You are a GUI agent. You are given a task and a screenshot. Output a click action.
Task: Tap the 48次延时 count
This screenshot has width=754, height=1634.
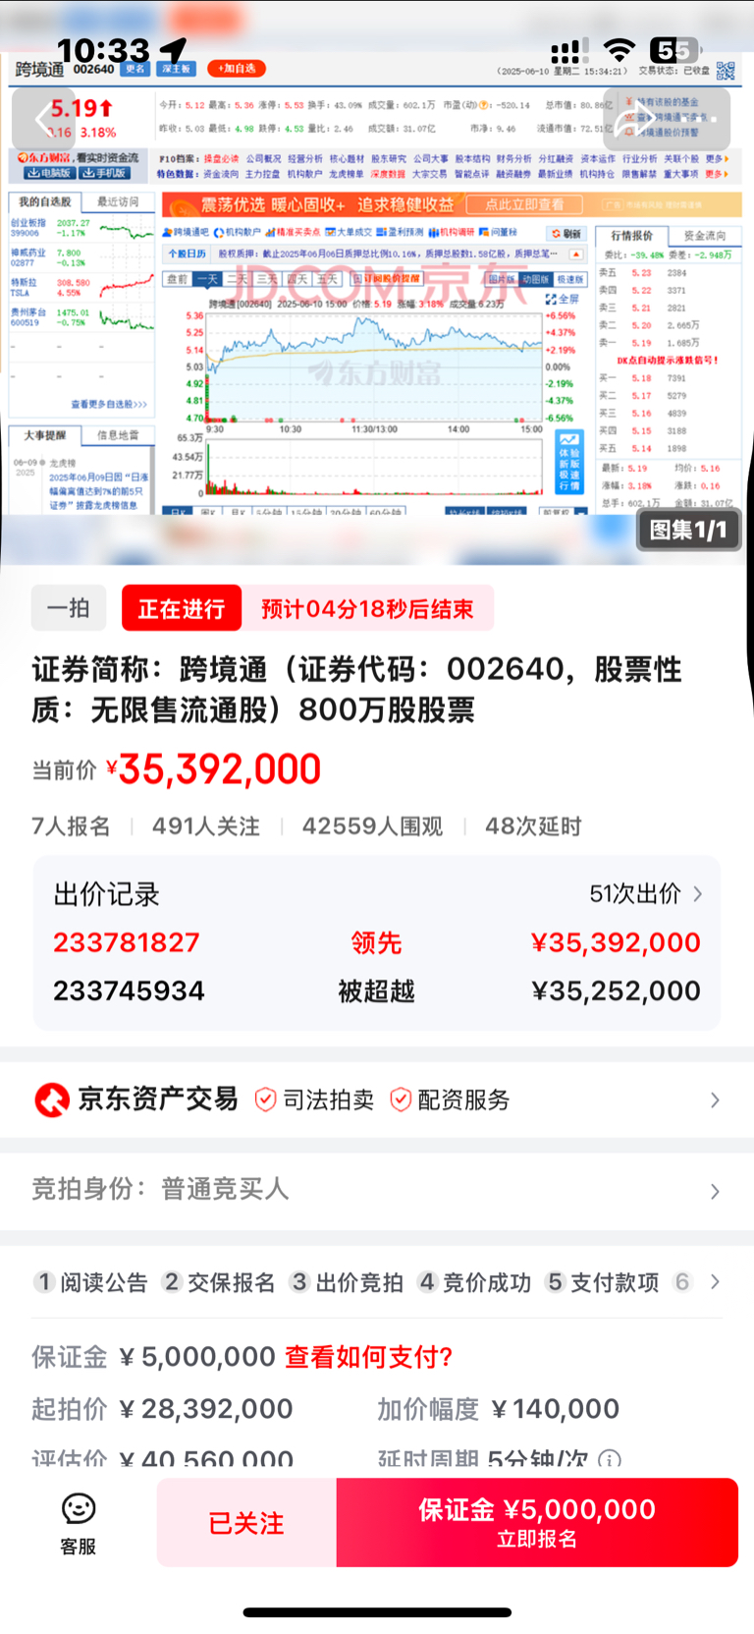533,826
